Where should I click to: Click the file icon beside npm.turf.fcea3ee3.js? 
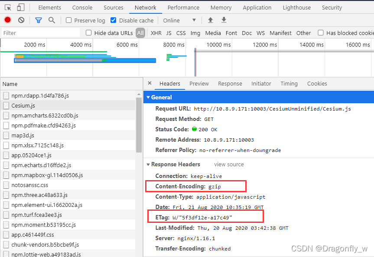pyautogui.click(x=6, y=215)
